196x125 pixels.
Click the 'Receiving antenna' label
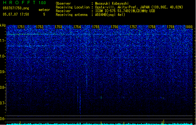(x=72, y=15)
